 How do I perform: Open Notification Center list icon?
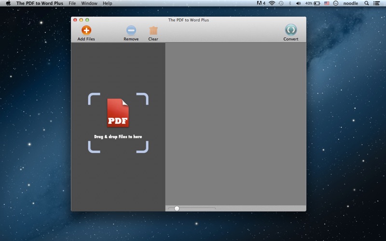coord(376,3)
